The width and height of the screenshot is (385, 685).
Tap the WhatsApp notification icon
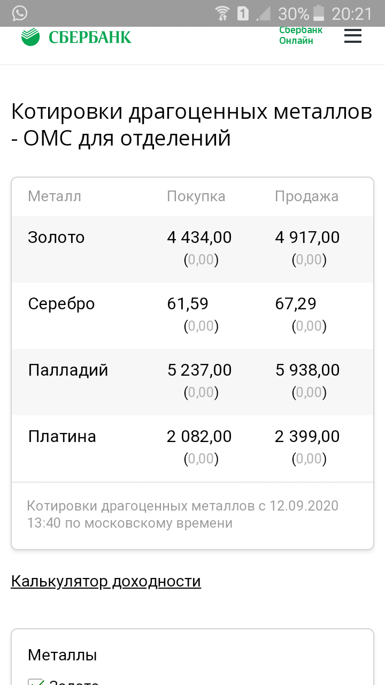tap(19, 13)
